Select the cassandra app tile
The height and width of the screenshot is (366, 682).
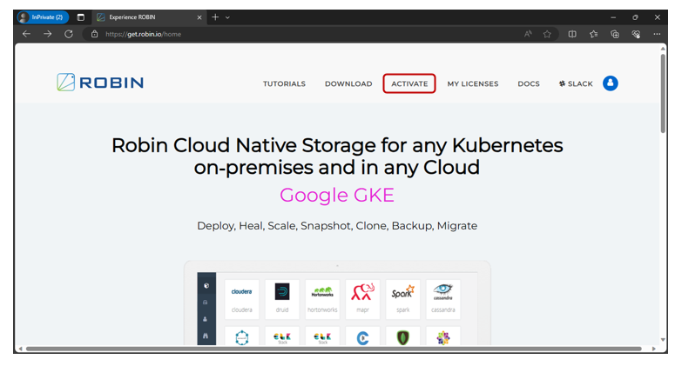(443, 299)
